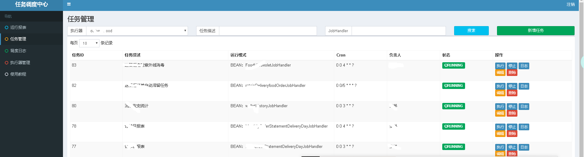Click 编辑 for task 78
This screenshot has height=157, width=584.
(x=500, y=134)
